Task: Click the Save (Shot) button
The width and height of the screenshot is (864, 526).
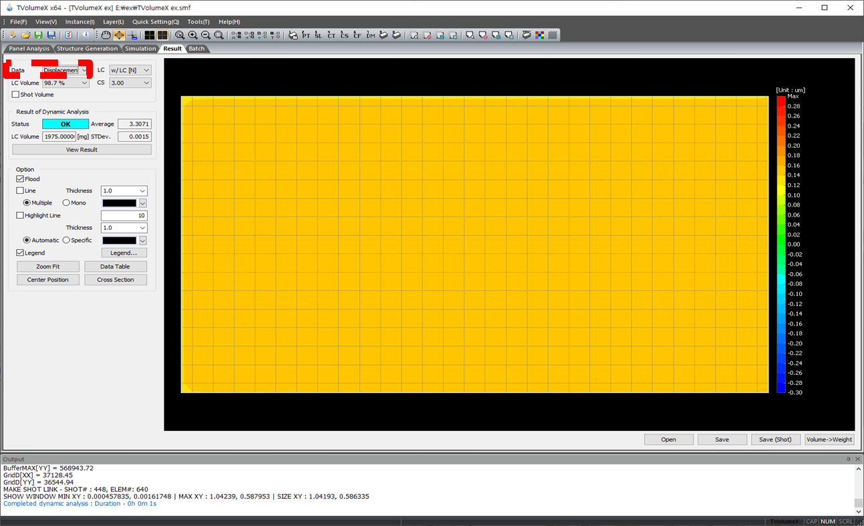Action: [775, 439]
